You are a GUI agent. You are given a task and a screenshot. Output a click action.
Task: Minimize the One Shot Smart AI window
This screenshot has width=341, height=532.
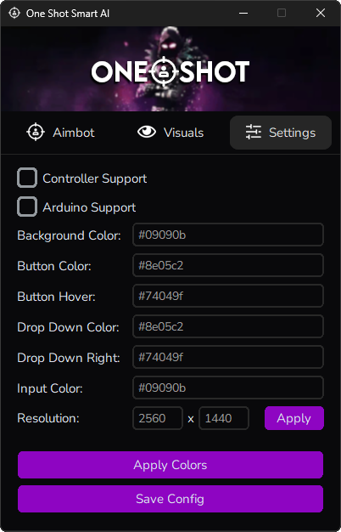pyautogui.click(x=243, y=14)
